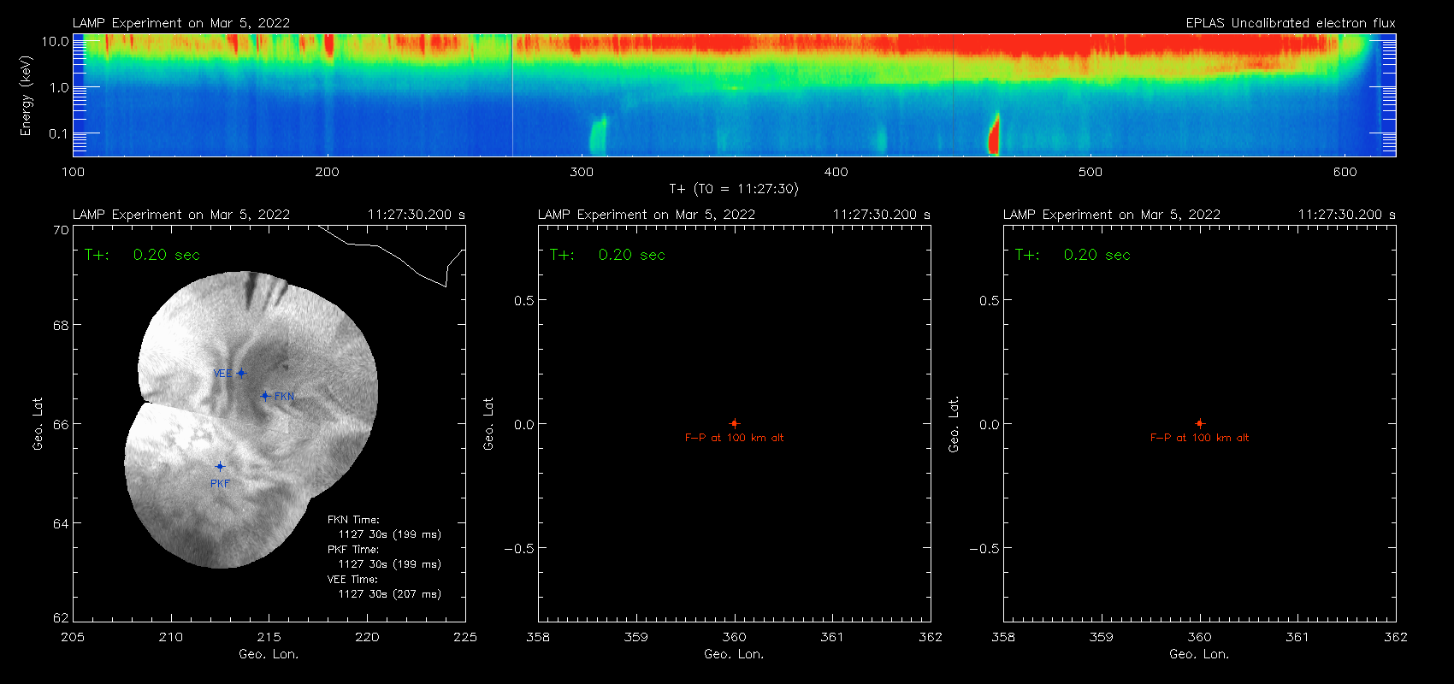Click the 'Geo. Lon.' label under the left map
The height and width of the screenshot is (684, 1454).
pos(269,654)
